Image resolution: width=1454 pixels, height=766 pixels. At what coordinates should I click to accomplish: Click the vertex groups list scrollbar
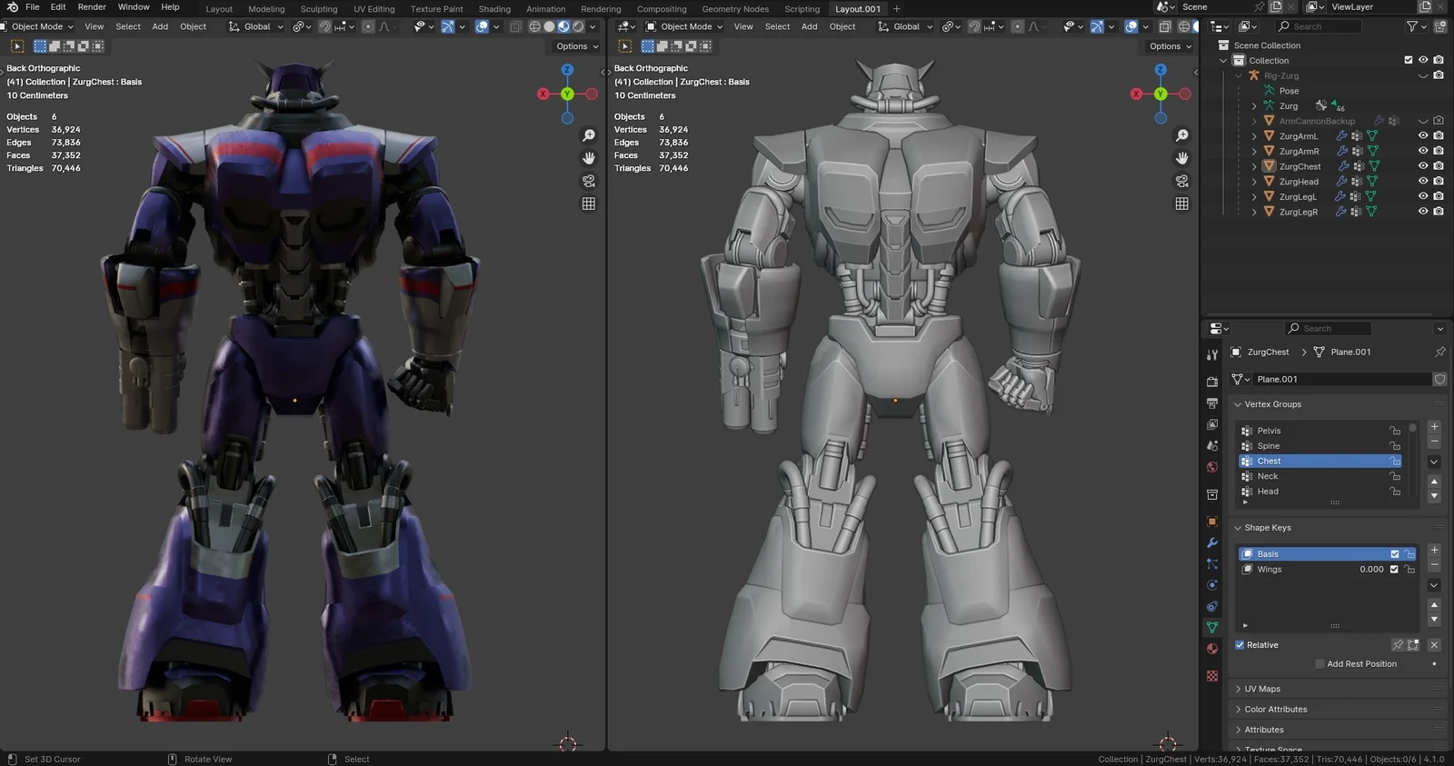tap(1412, 460)
